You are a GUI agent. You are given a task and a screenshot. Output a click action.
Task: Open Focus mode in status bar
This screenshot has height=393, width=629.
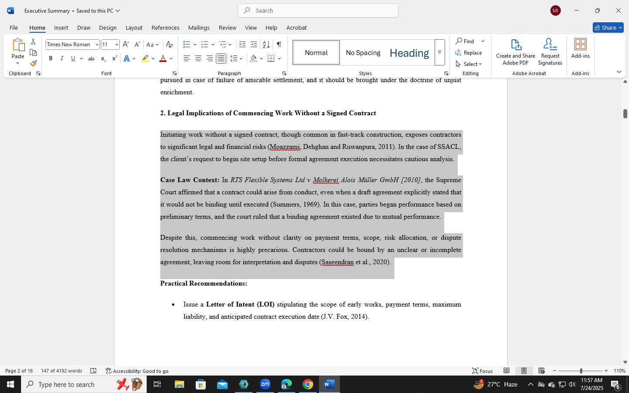[483, 371]
